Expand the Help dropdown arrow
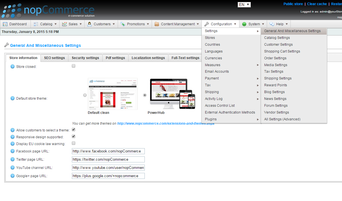This screenshot has height=201, width=342. (287, 24)
